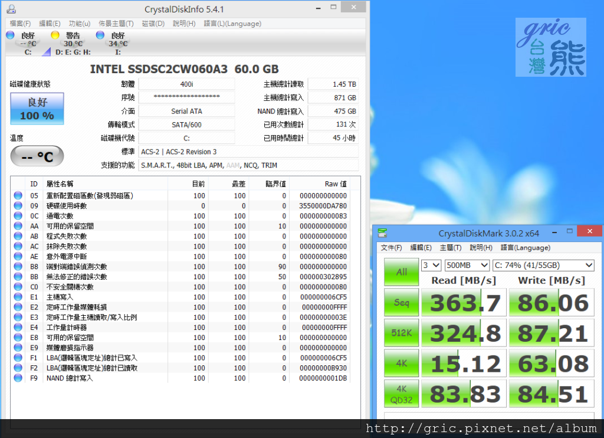This screenshot has height=438, width=604.
Task: Click status orb for attribute E9 row
Action: pyautogui.click(x=18, y=348)
